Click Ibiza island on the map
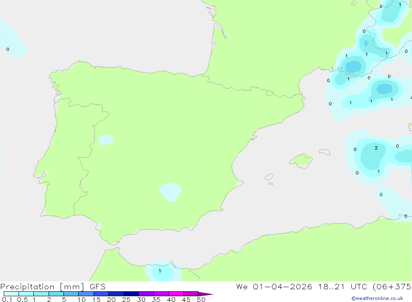 tap(269, 177)
